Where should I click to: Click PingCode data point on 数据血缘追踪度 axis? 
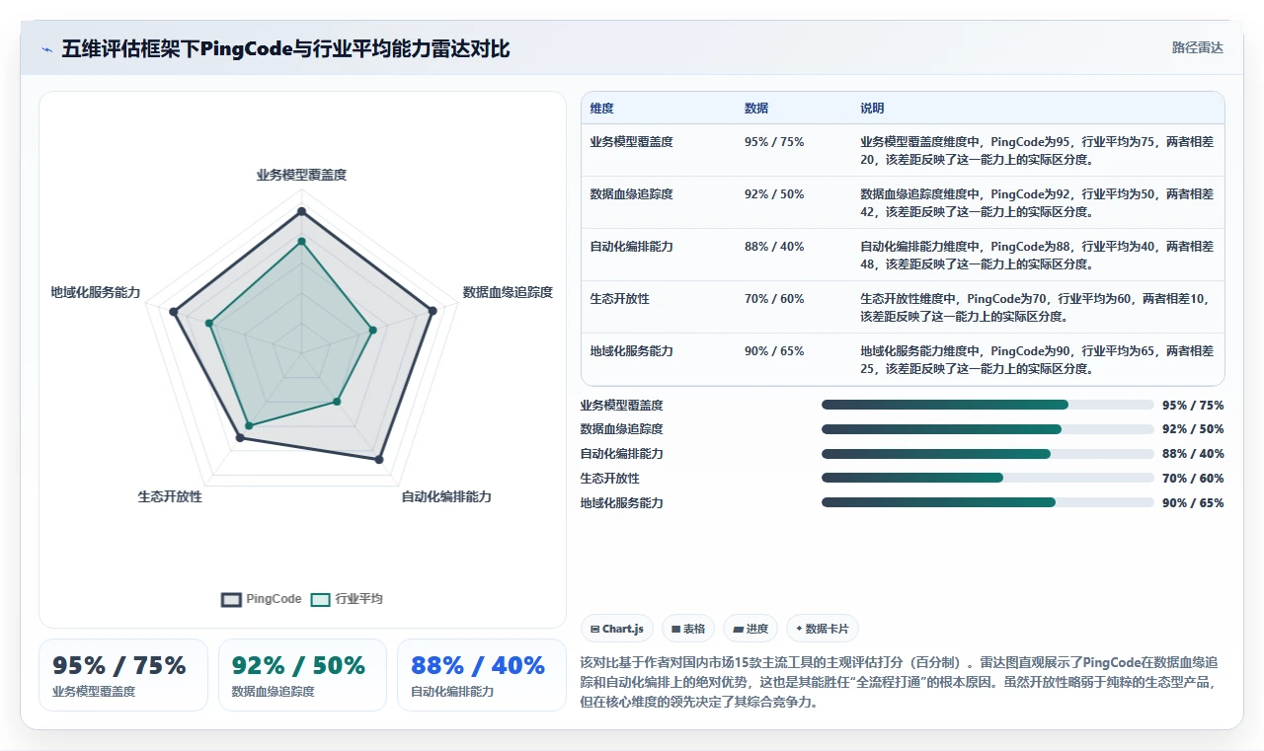point(432,312)
